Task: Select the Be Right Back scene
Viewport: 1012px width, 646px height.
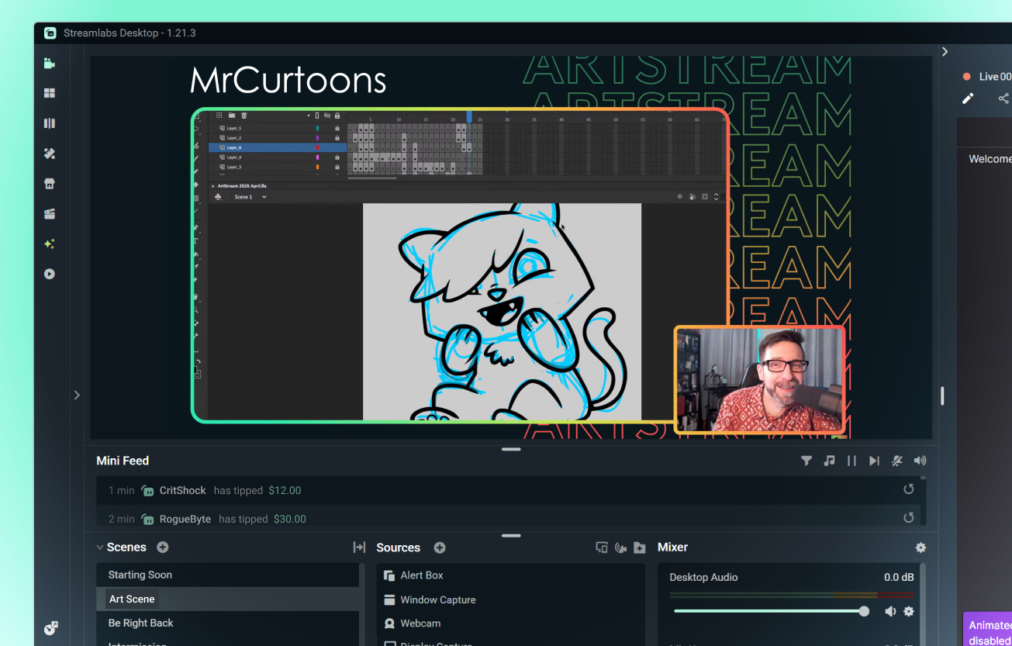Action: click(x=228, y=623)
